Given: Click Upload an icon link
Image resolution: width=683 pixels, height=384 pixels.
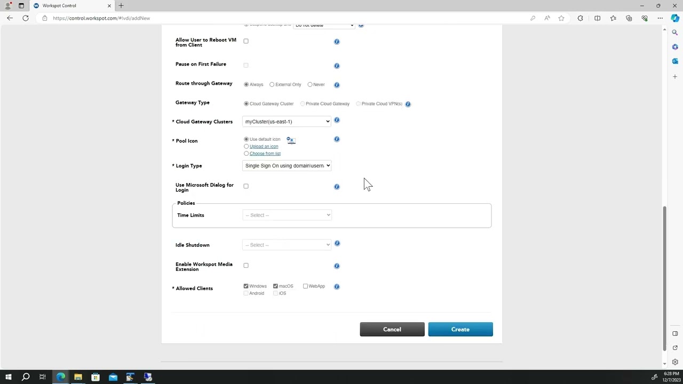Looking at the screenshot, I should coord(264,147).
